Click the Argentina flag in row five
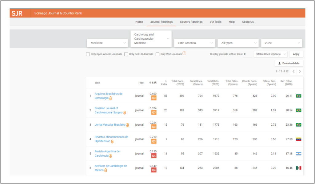The height and width of the screenshot is (184, 315). point(298,154)
